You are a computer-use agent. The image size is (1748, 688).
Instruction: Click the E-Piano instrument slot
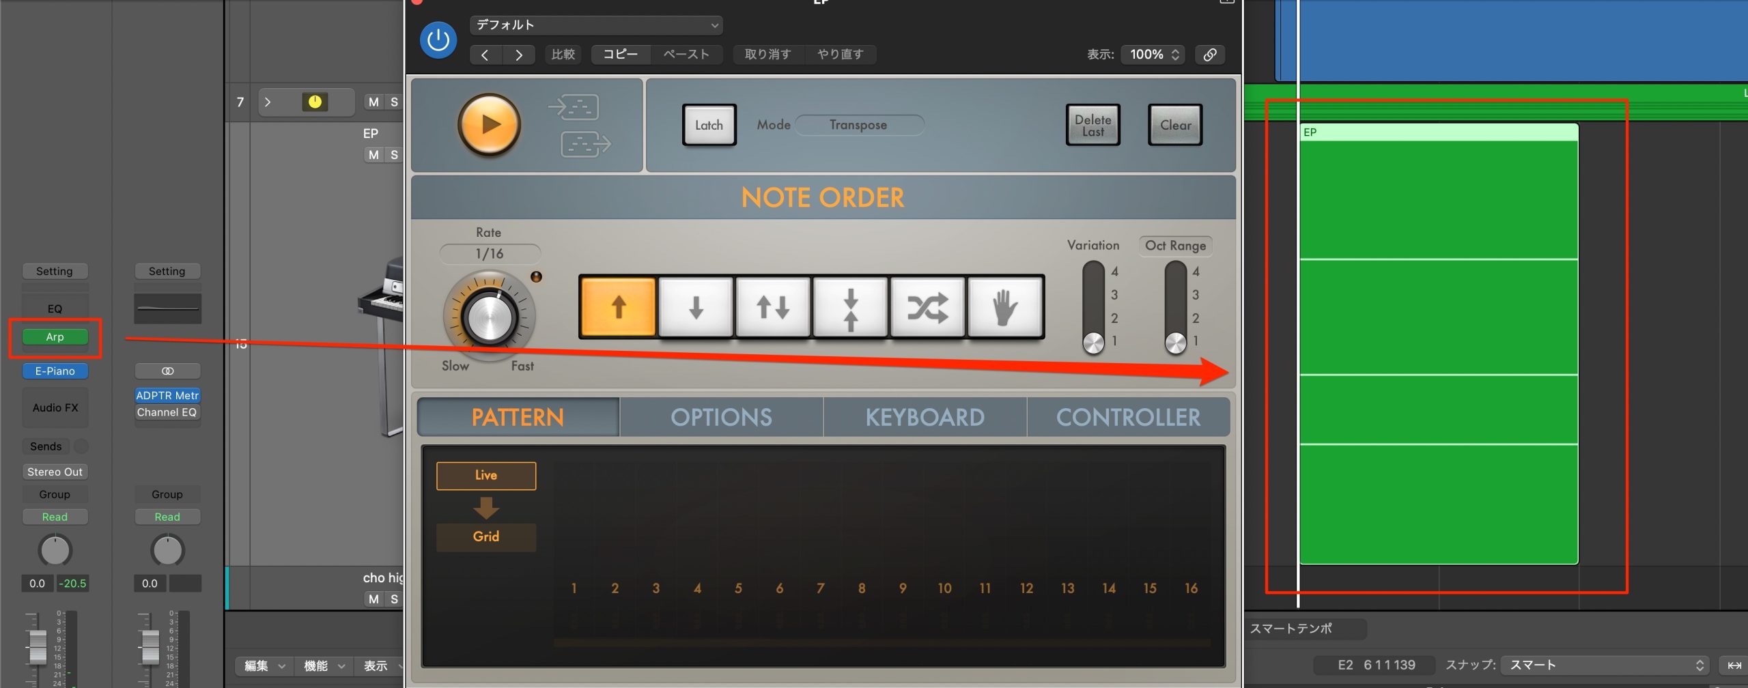tap(55, 371)
